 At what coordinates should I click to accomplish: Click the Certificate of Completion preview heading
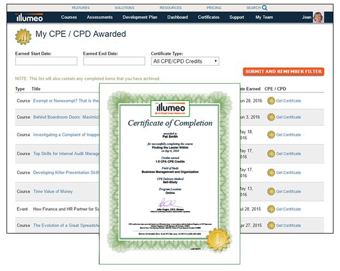[170, 123]
